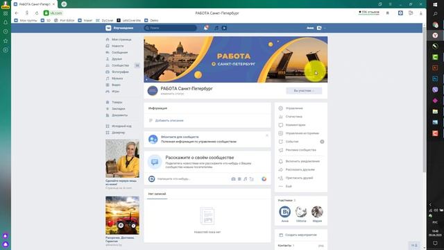The width and height of the screenshot is (444, 250).
Task: Click the badge next to События
Action: [322, 142]
